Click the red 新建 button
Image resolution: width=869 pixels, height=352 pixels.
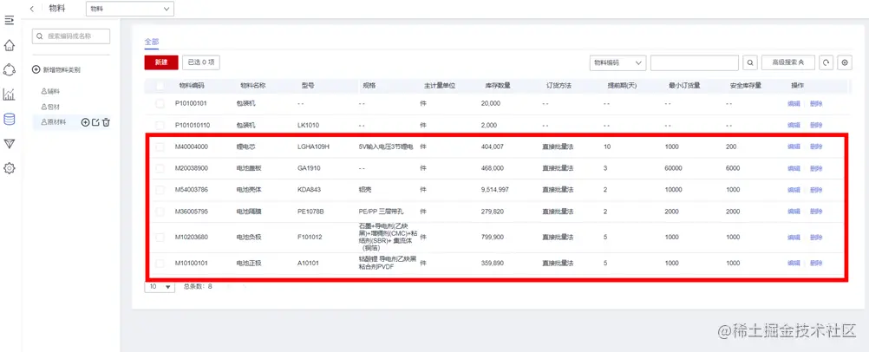click(161, 62)
